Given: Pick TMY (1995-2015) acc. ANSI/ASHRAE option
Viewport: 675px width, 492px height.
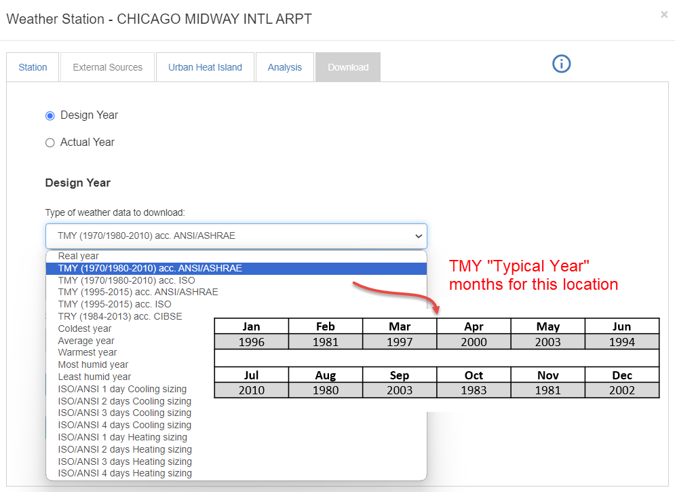Looking at the screenshot, I should pyautogui.click(x=138, y=292).
